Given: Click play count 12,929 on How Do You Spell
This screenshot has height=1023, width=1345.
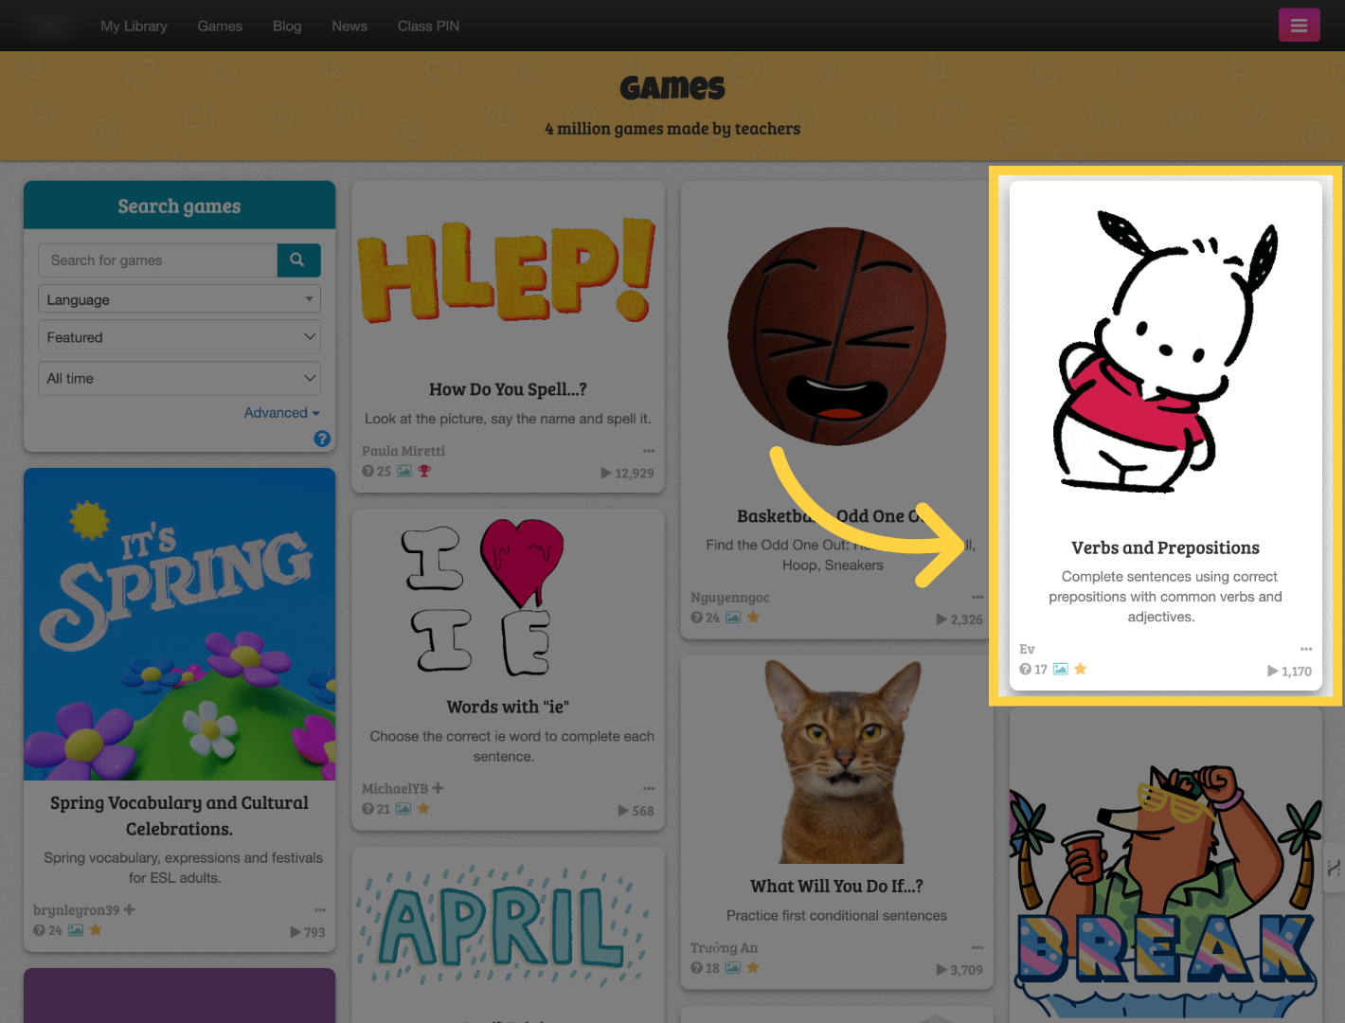Looking at the screenshot, I should (627, 473).
